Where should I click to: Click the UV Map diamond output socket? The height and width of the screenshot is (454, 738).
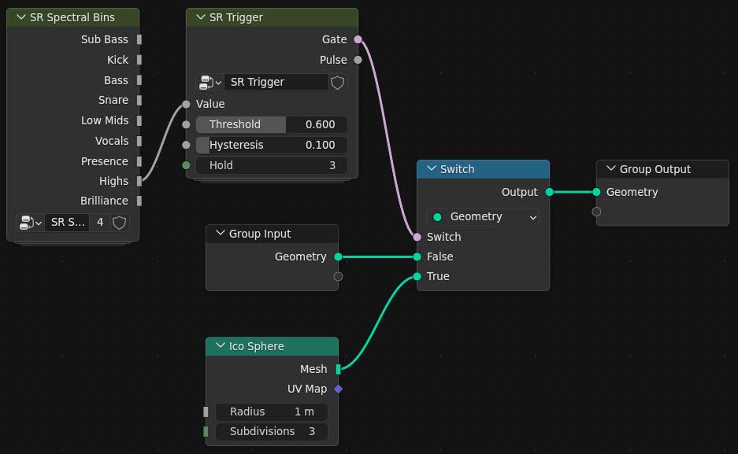point(338,389)
